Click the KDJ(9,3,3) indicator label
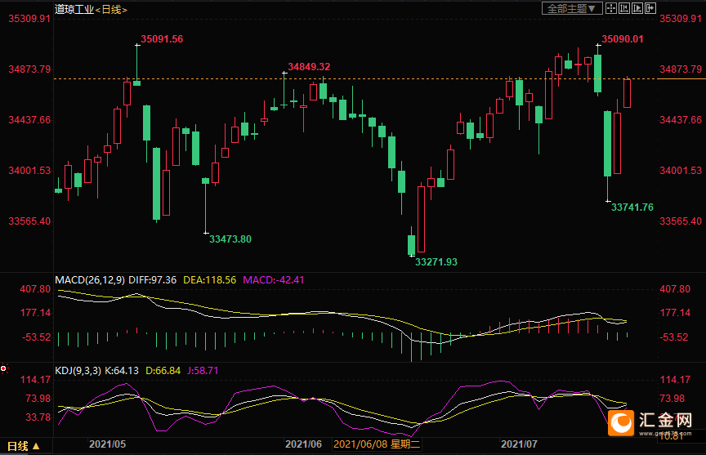Image resolution: width=706 pixels, height=455 pixels. click(x=78, y=371)
